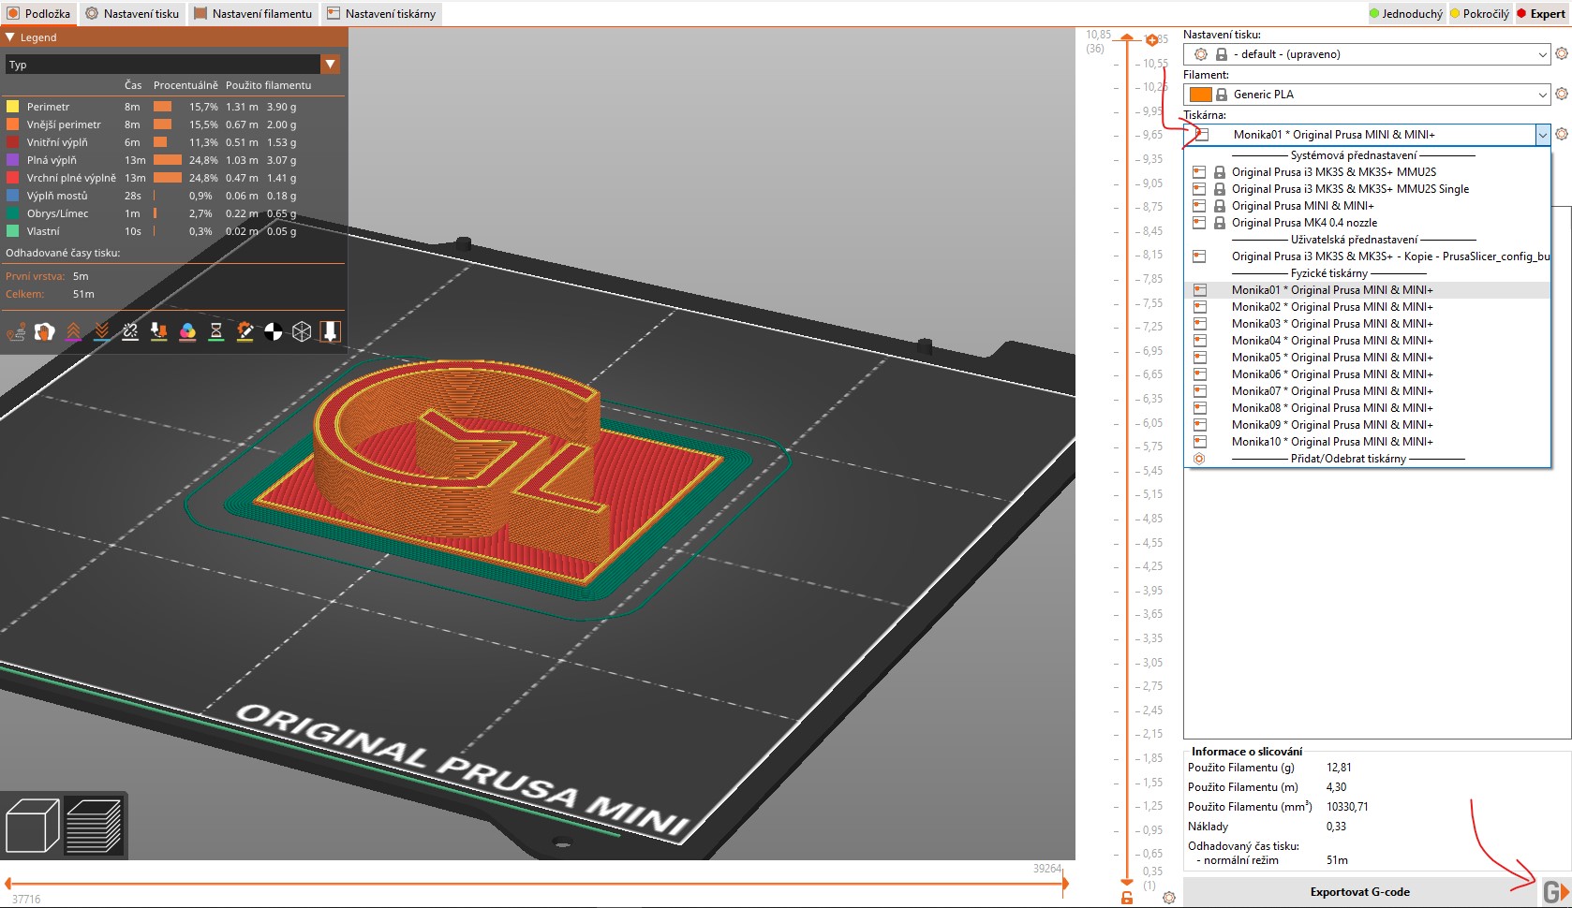
Task: Switch to 3D editor cube view
Action: pyautogui.click(x=33, y=826)
